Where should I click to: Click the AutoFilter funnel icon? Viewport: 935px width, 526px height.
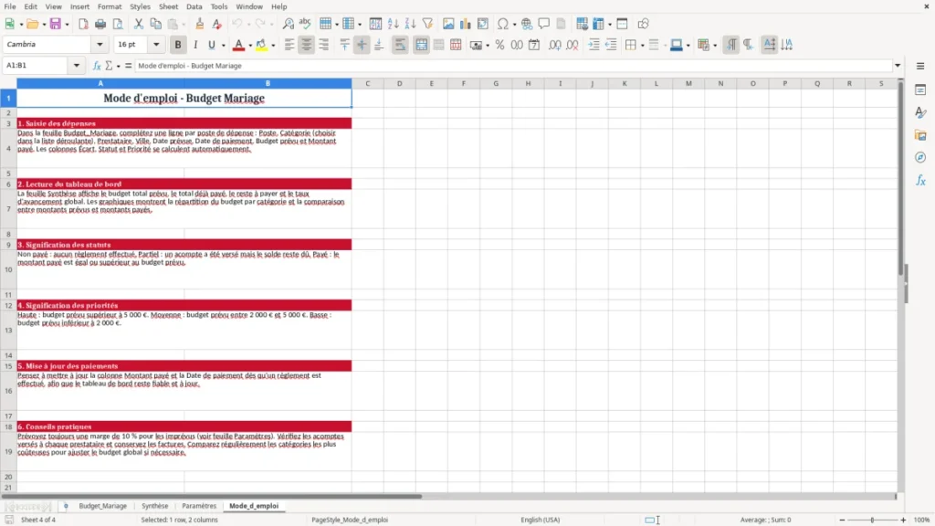[x=427, y=24]
